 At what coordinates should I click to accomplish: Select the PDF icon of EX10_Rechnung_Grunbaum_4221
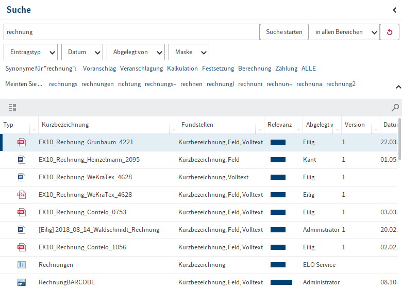pyautogui.click(x=21, y=142)
